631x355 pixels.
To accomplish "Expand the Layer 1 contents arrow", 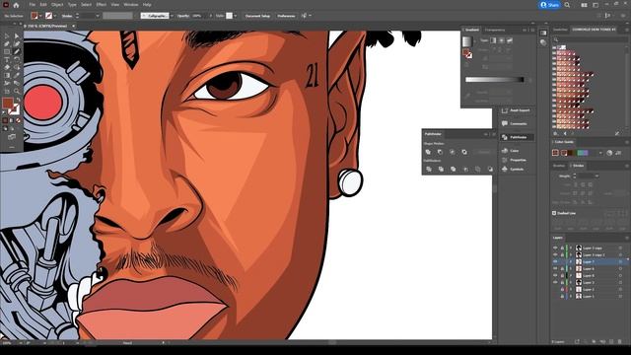I will pos(571,296).
